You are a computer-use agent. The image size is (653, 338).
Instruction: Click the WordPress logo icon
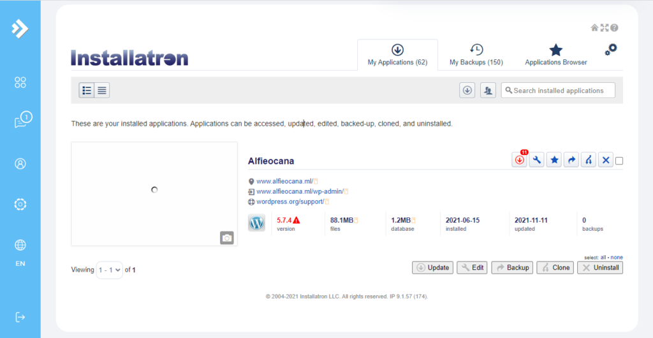[x=256, y=223]
